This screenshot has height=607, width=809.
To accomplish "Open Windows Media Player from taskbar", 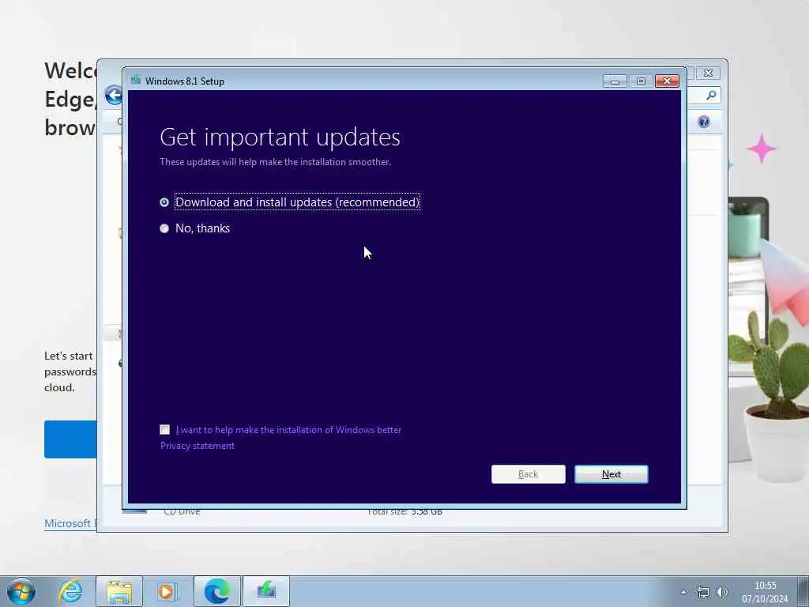I will click(167, 591).
